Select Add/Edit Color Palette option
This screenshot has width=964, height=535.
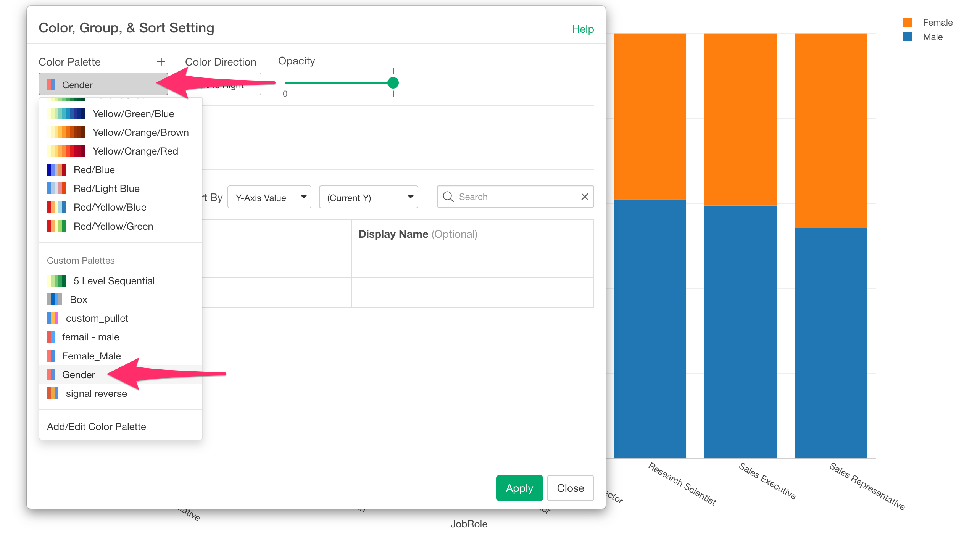point(97,427)
